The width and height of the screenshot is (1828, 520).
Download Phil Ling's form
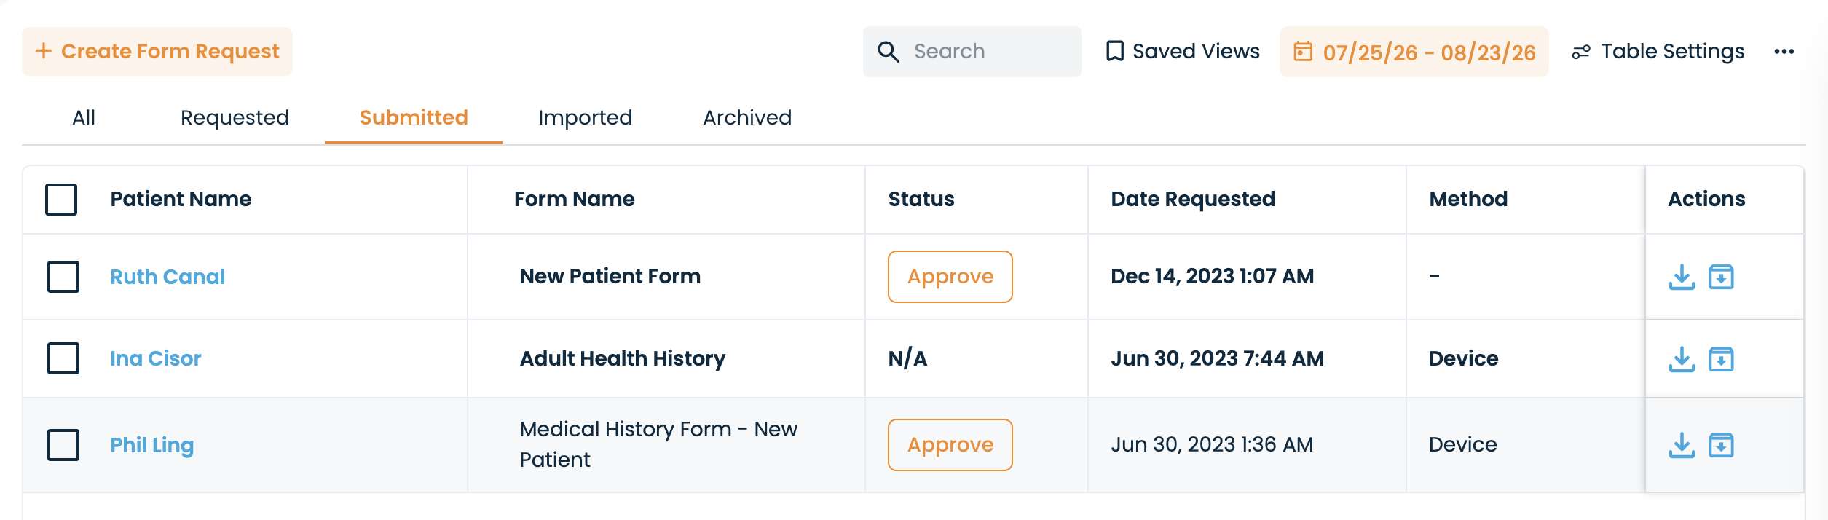click(x=1682, y=445)
